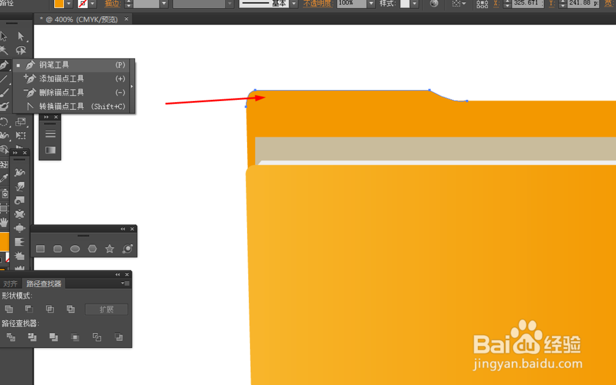Screen dimensions: 616x385
Task: Click the Outline pathfinder button
Action: 97,337
